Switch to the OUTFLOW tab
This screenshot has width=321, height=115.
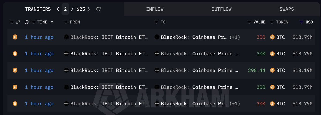coord(221,9)
